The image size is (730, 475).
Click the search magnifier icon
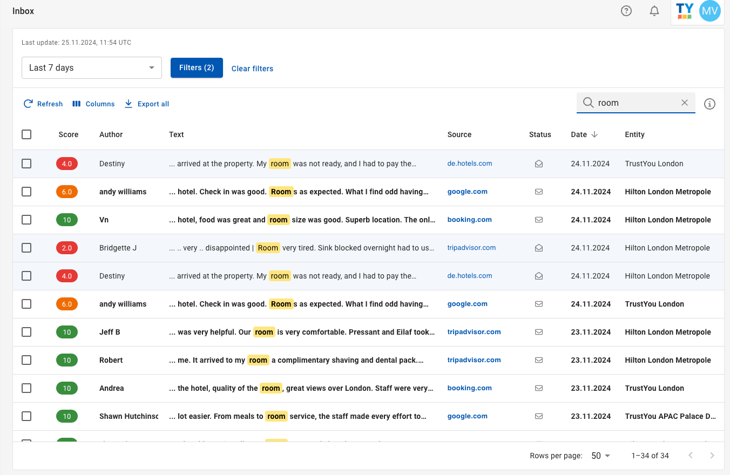pyautogui.click(x=588, y=103)
